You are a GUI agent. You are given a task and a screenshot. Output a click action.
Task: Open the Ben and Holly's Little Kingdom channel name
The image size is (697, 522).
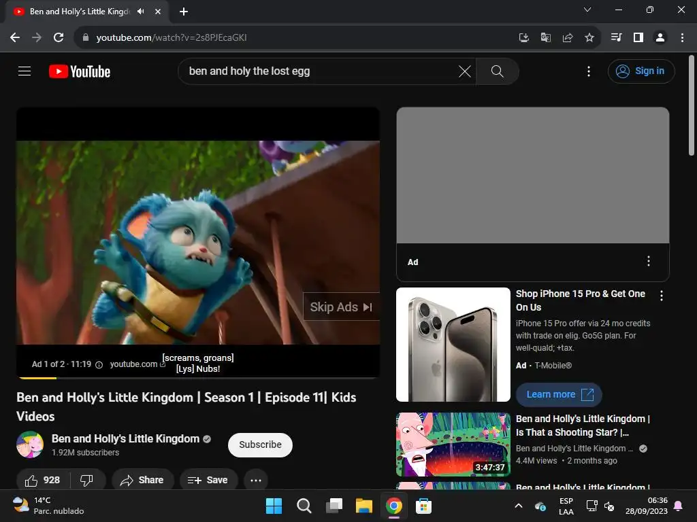pos(125,438)
